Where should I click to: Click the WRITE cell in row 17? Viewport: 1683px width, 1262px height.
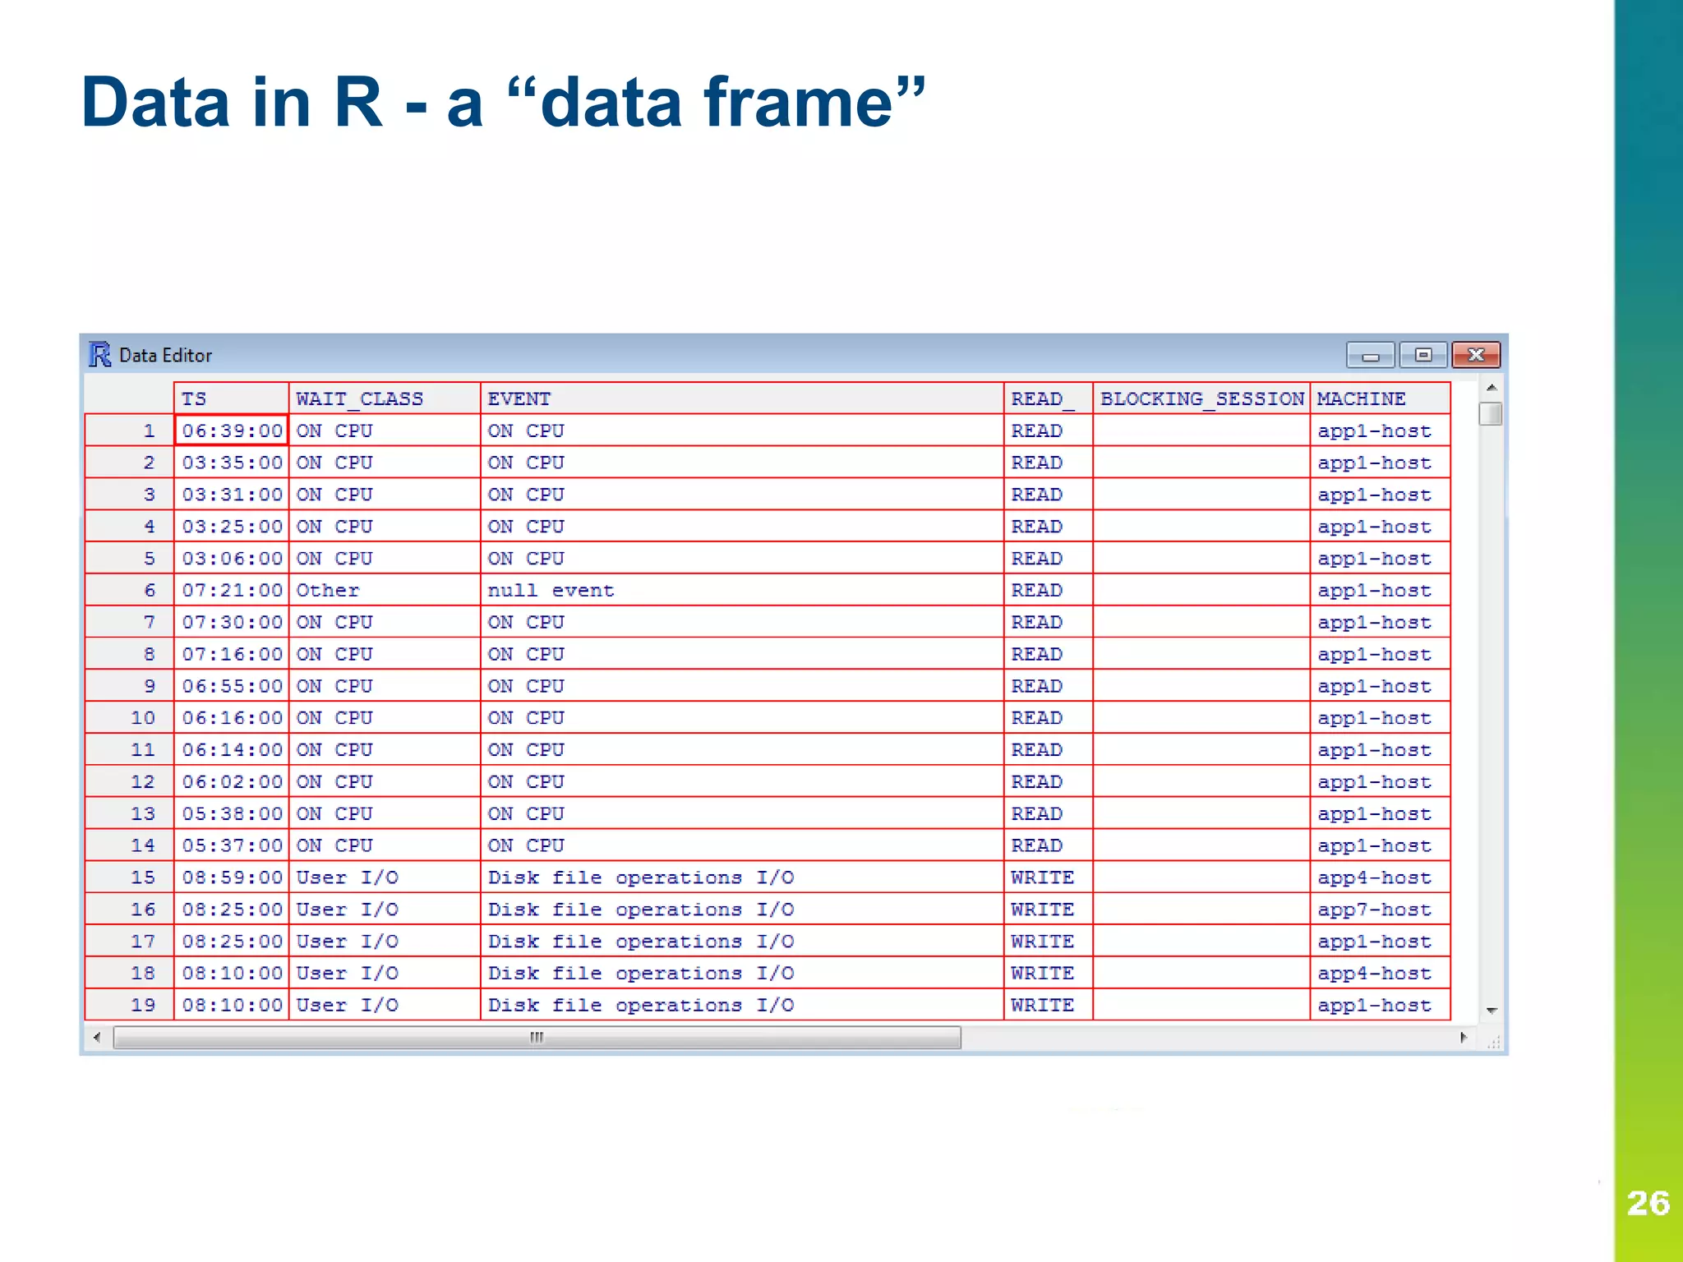1048,942
